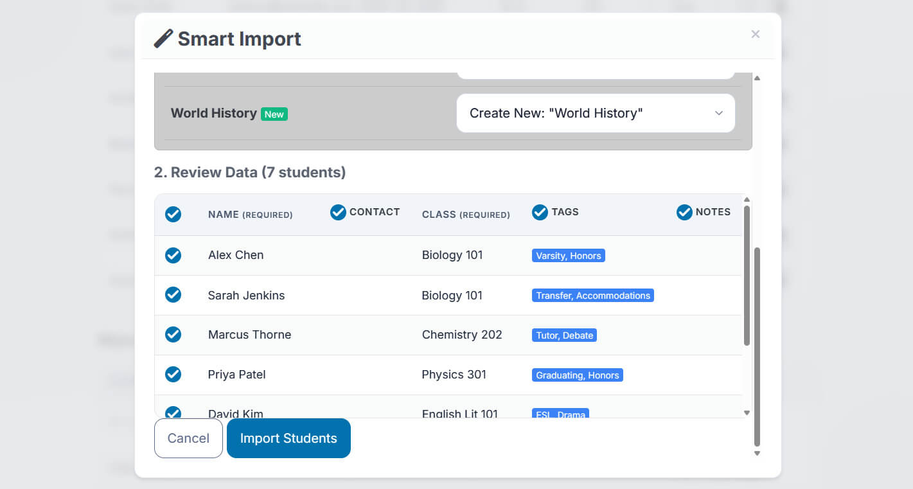Uncheck the Sarah Jenkins row
This screenshot has height=489, width=913.
173,294
